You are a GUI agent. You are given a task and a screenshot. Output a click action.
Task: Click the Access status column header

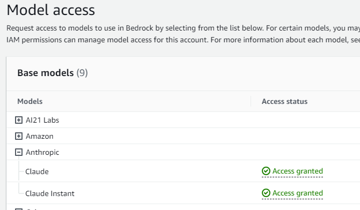click(284, 101)
